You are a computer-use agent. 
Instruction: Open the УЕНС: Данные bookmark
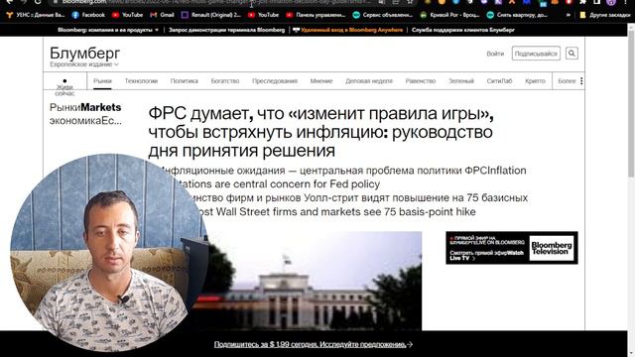(x=36, y=15)
